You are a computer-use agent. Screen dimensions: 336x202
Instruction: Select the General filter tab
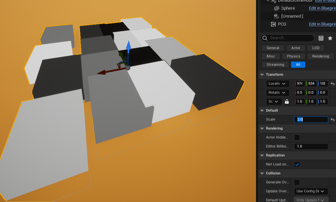coord(273,48)
